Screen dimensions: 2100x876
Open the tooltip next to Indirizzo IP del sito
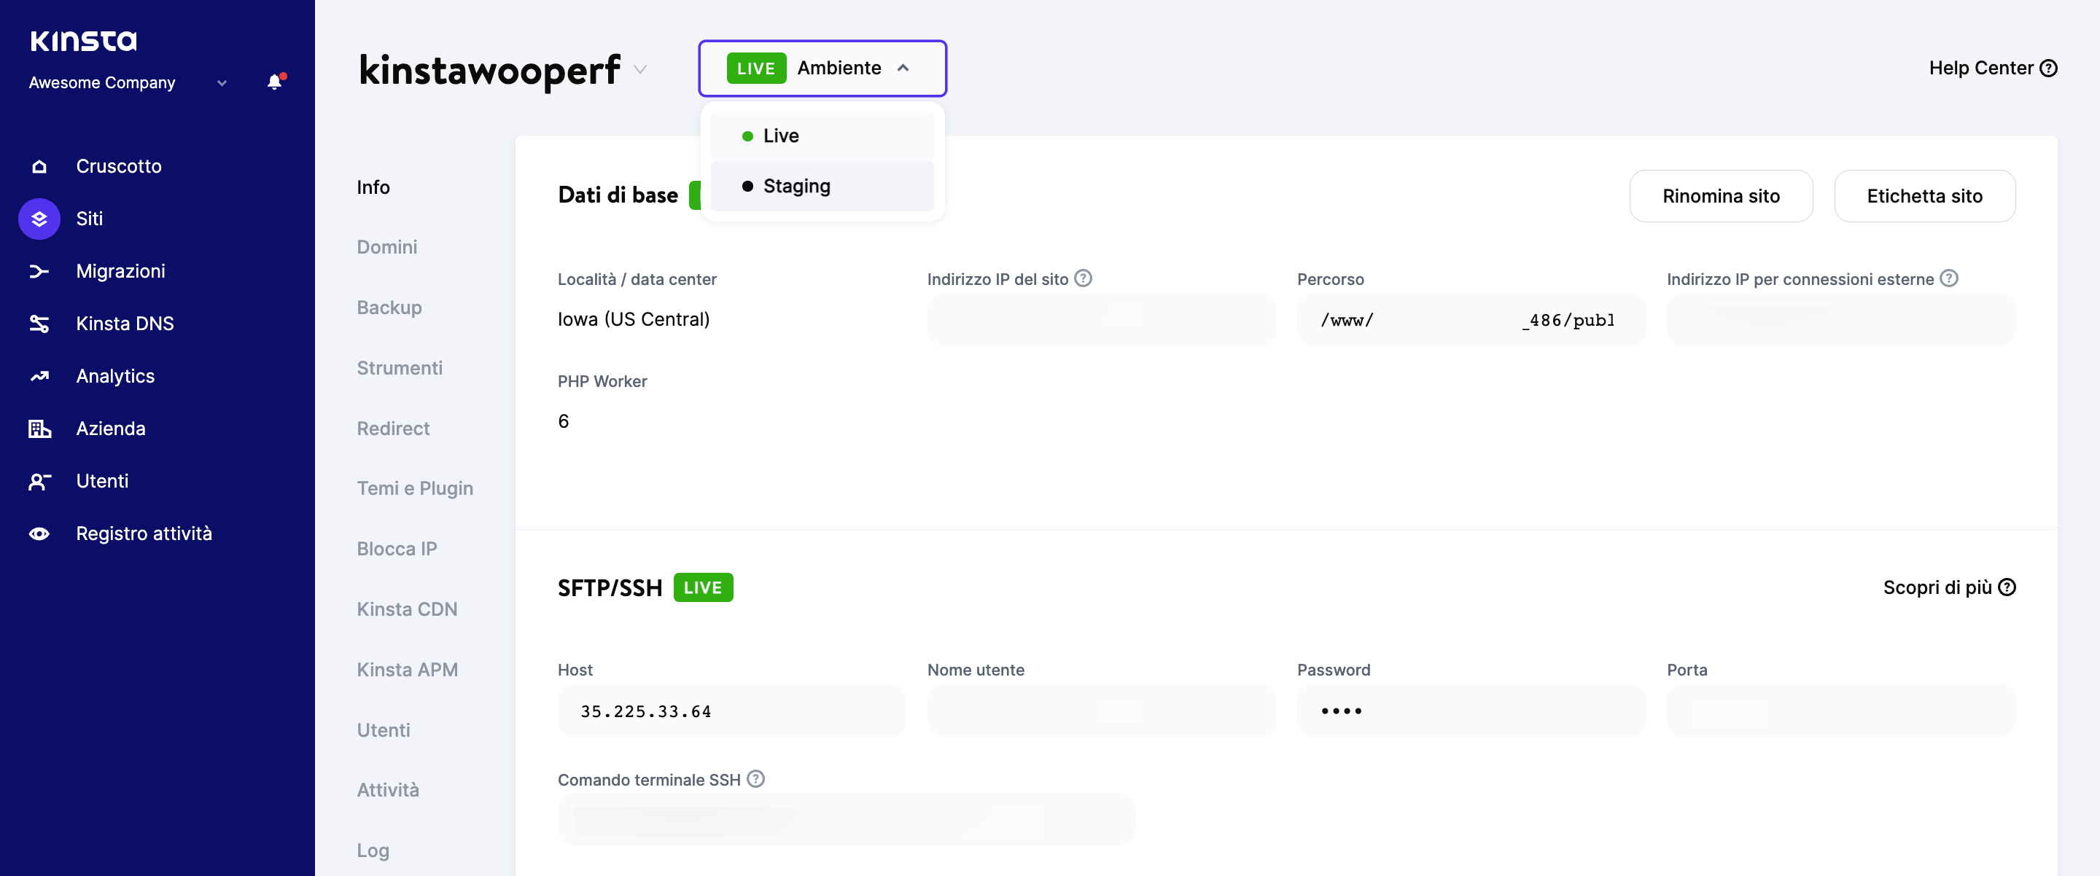click(x=1083, y=277)
